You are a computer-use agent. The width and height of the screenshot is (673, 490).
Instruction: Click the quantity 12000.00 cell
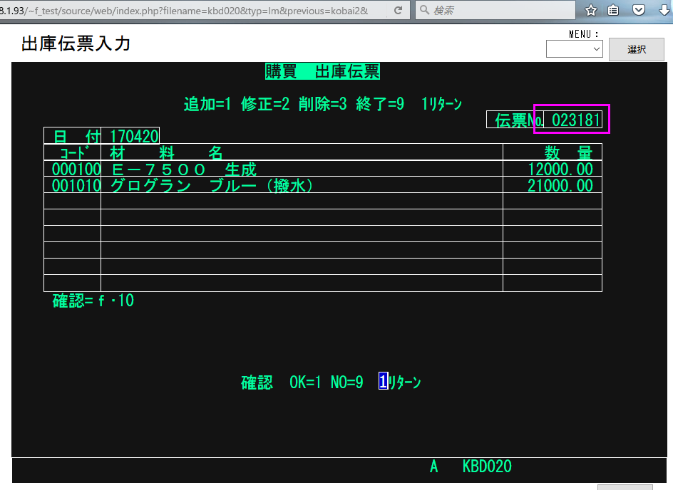pos(560,169)
